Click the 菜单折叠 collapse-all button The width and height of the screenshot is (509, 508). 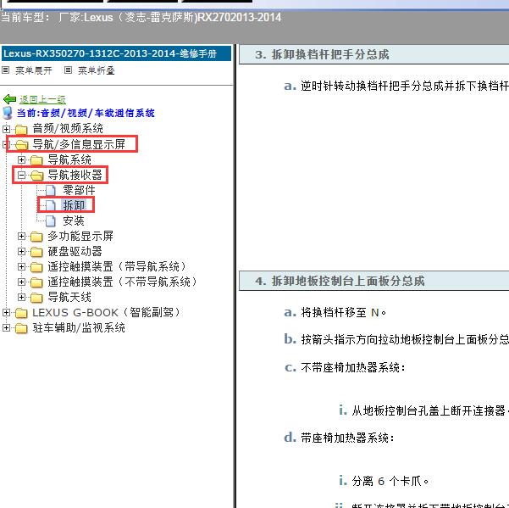97,70
